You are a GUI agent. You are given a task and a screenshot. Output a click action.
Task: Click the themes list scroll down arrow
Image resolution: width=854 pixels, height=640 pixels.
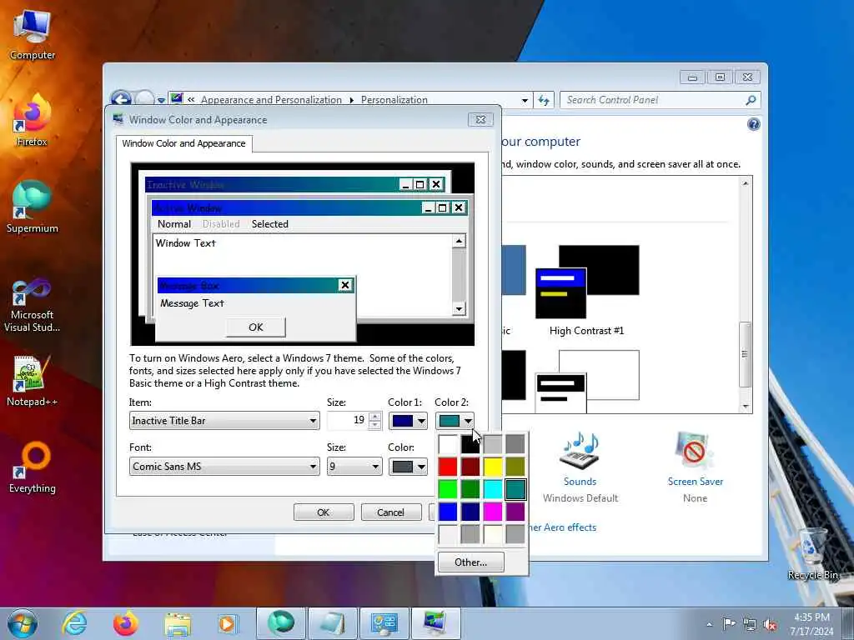point(745,407)
